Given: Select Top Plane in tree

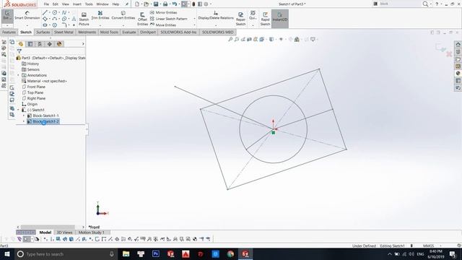Looking at the screenshot, I should click(32, 92).
